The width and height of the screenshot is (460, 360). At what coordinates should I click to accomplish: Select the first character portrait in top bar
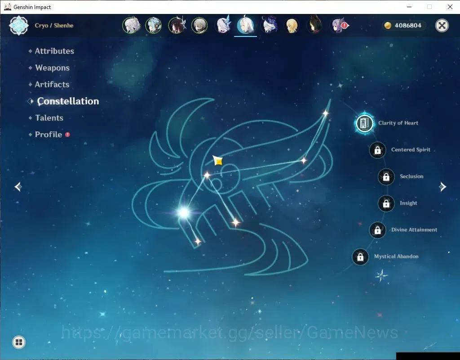[131, 26]
